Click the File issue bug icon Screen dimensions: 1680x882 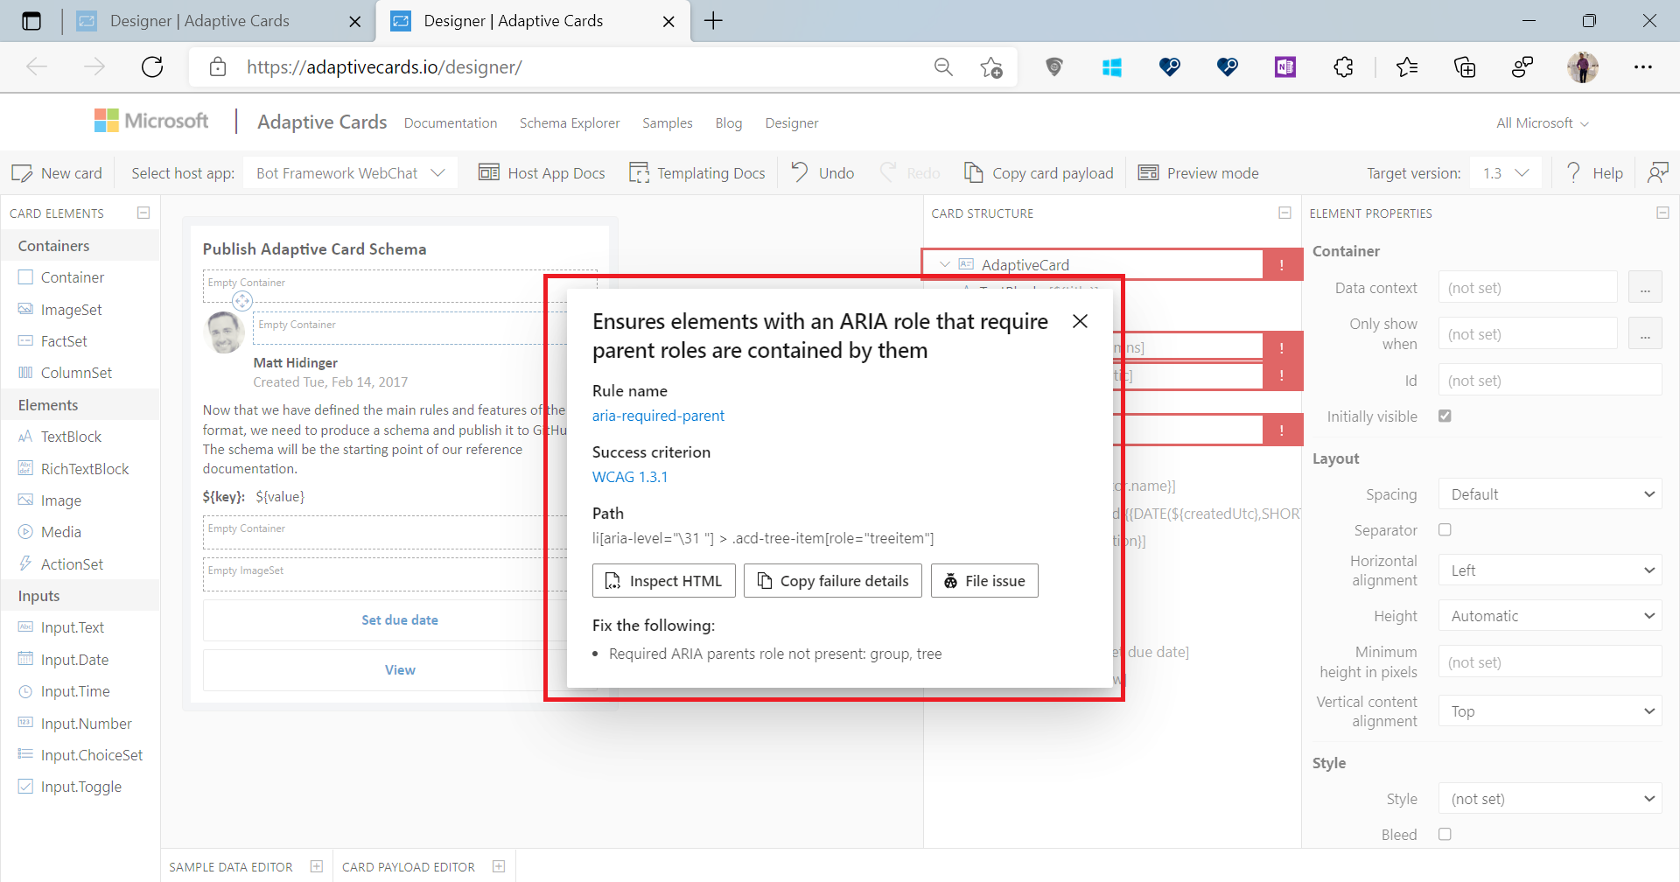pyautogui.click(x=951, y=580)
